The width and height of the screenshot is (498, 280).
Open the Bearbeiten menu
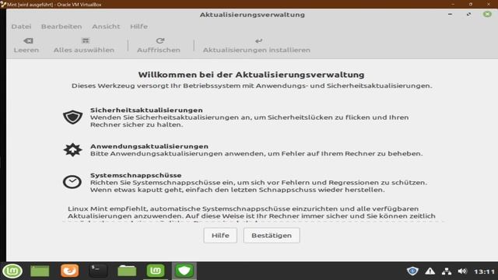pyautogui.click(x=61, y=26)
